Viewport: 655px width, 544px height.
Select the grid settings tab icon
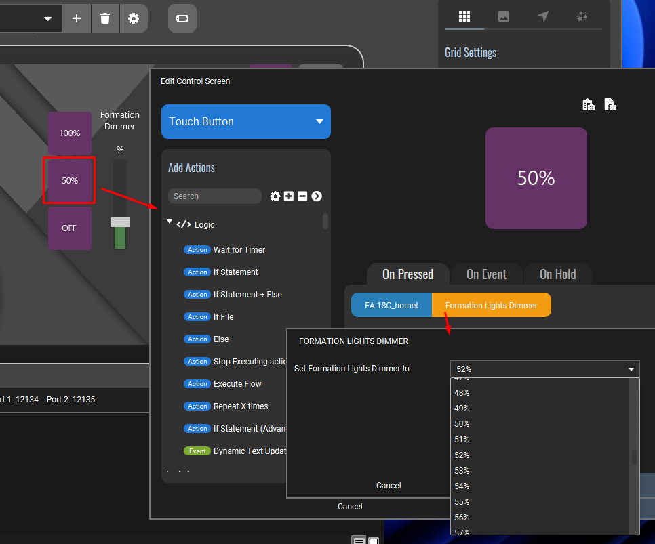(464, 17)
